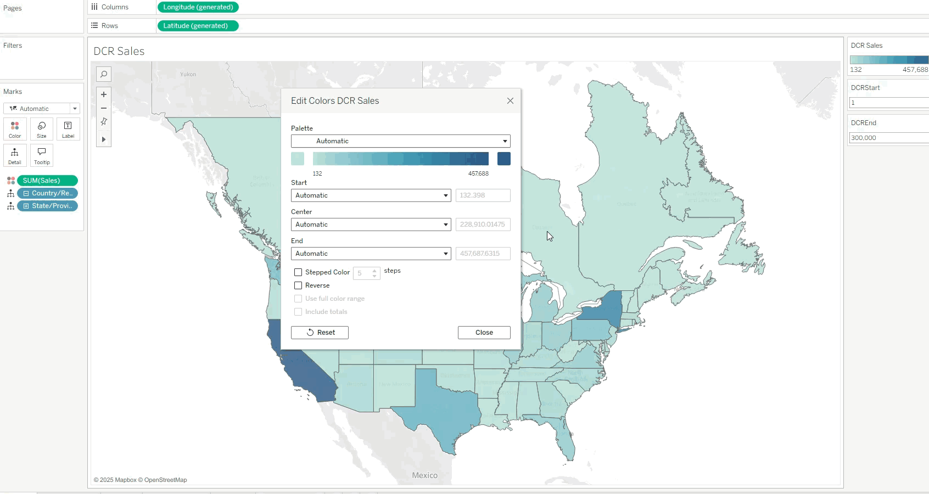929x494 pixels.
Task: Zoom in with the map plus button
Action: tap(104, 94)
